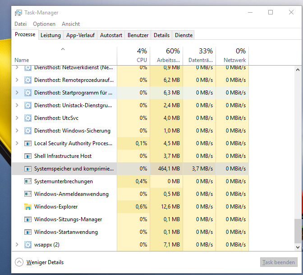Open the Datei menu
The height and width of the screenshot is (275, 303).
click(20, 24)
